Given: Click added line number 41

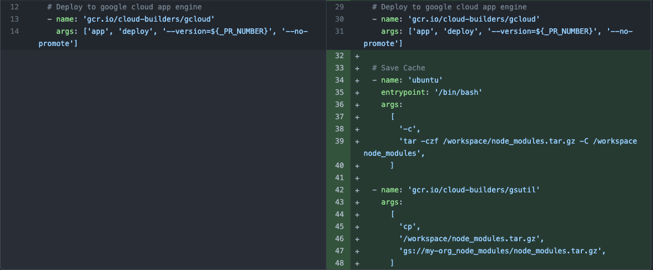Looking at the screenshot, I should point(339,177).
